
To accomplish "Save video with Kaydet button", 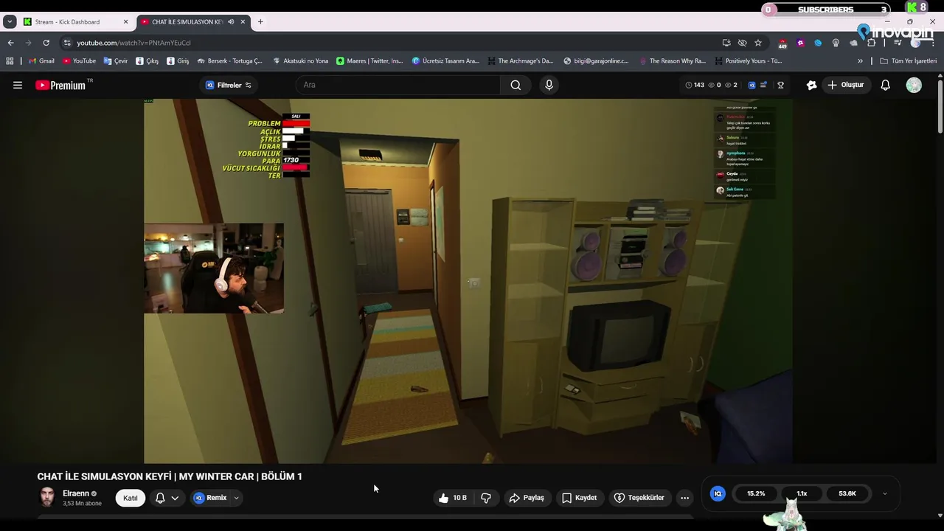I will (580, 498).
